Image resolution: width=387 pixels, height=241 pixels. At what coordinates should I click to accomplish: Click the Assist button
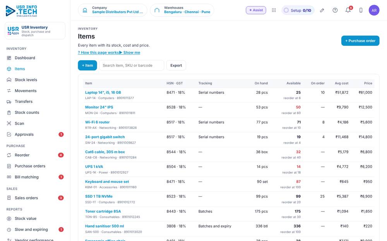(256, 10)
